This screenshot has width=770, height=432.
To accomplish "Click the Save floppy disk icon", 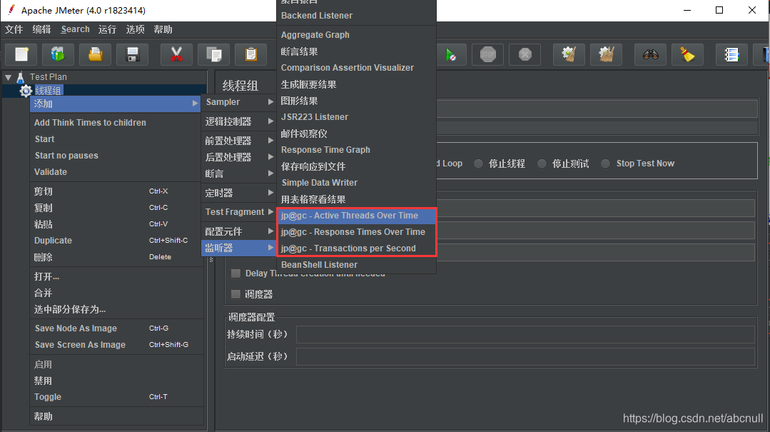I will [133, 54].
